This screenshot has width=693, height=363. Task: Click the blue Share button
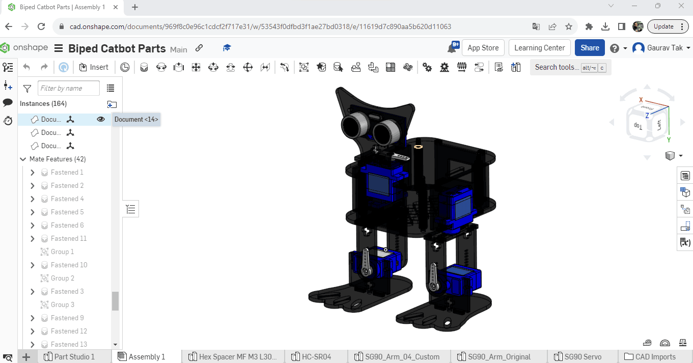coord(590,48)
